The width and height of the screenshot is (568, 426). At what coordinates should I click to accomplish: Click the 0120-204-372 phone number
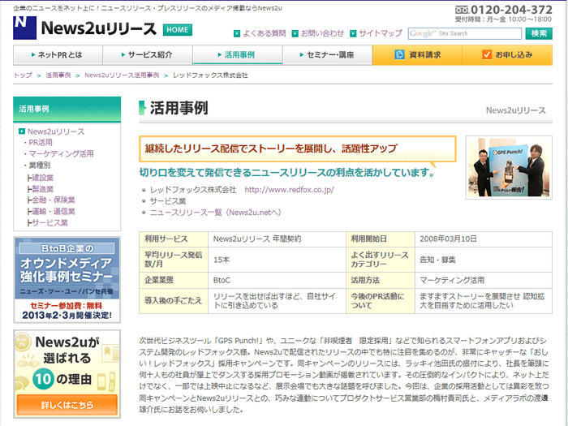pyautogui.click(x=511, y=10)
